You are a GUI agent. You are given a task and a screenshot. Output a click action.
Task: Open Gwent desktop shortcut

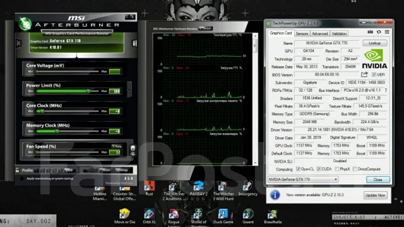click(248, 216)
